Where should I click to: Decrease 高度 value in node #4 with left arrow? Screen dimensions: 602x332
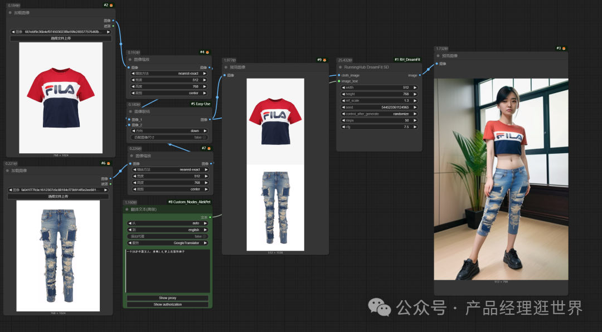point(133,87)
